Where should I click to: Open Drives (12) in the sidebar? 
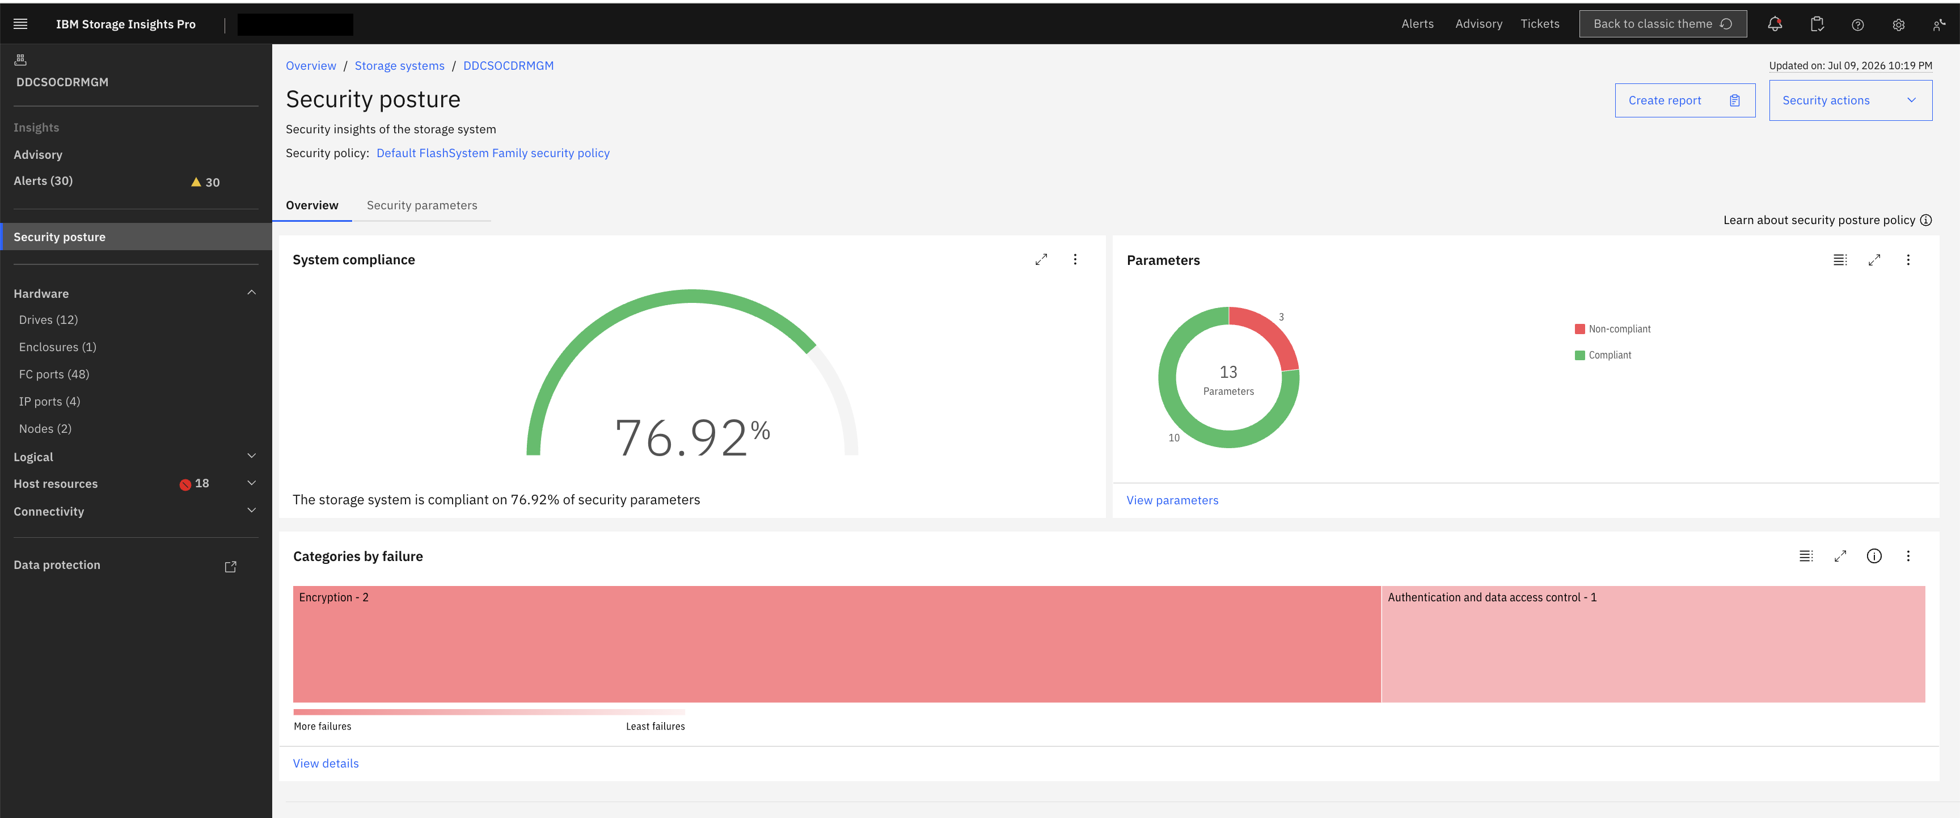[x=49, y=319]
